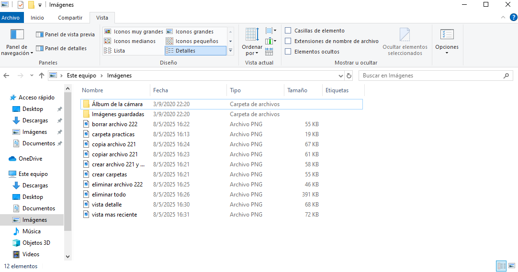The width and height of the screenshot is (518, 272).
Task: Expand the layout gallery more arrow
Action: (x=230, y=51)
